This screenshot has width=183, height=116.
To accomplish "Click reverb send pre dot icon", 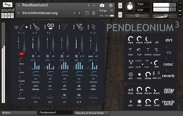I will pyautogui.click(x=131, y=101).
